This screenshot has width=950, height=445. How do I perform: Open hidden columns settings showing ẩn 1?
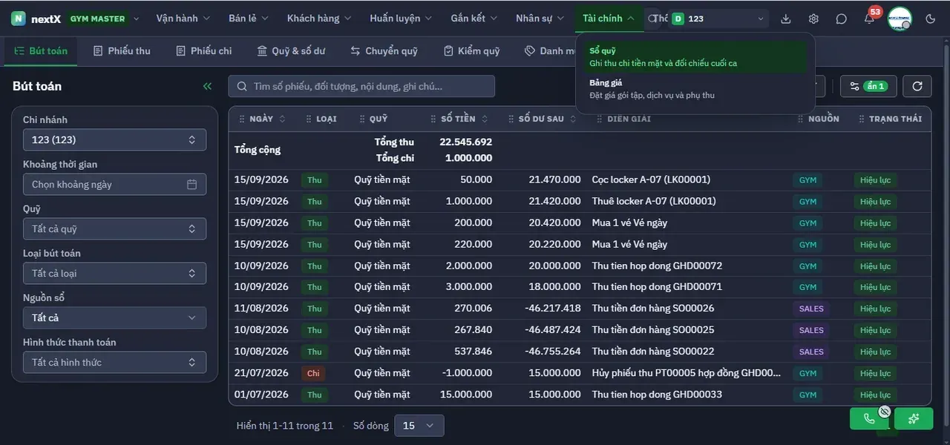coord(868,86)
